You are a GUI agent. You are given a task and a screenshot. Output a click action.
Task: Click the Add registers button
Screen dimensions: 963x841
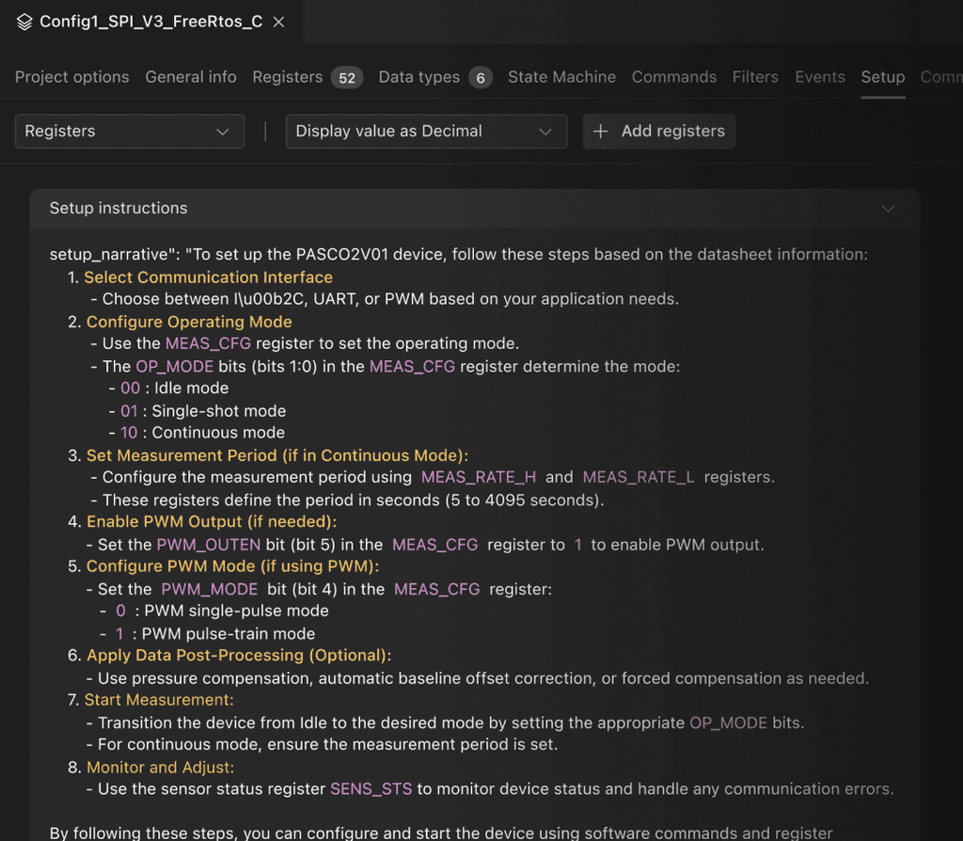pyautogui.click(x=659, y=132)
